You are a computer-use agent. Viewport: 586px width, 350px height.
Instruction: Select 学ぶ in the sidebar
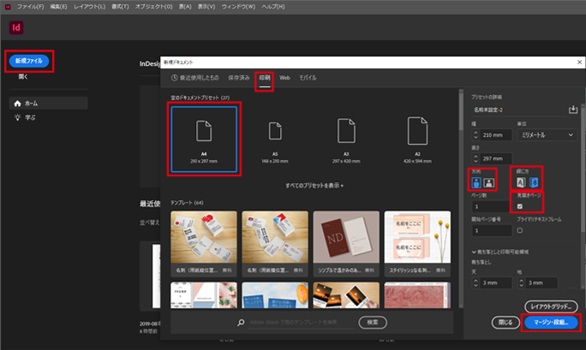pos(49,117)
